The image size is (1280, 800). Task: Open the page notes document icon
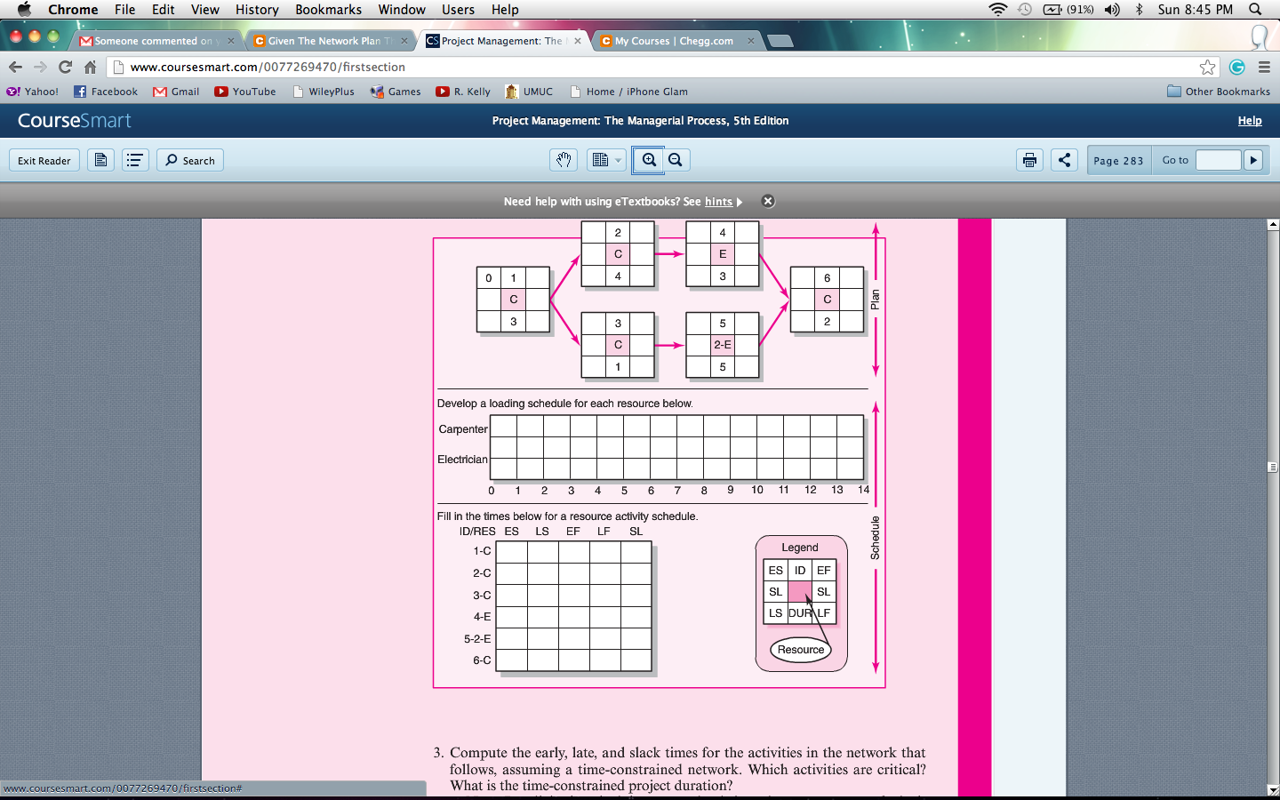(100, 160)
